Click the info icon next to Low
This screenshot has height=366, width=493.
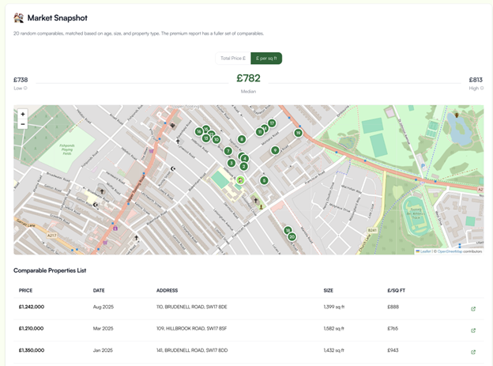pos(25,89)
